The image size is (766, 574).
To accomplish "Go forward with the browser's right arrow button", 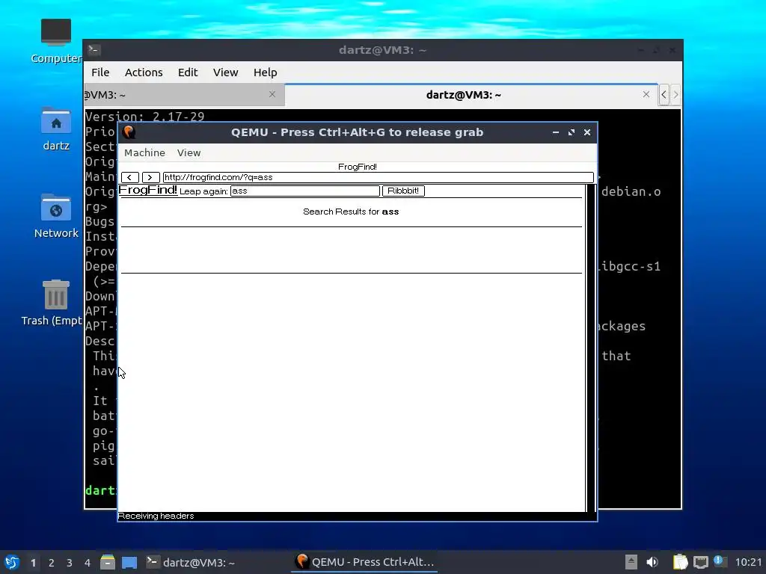I will point(150,177).
